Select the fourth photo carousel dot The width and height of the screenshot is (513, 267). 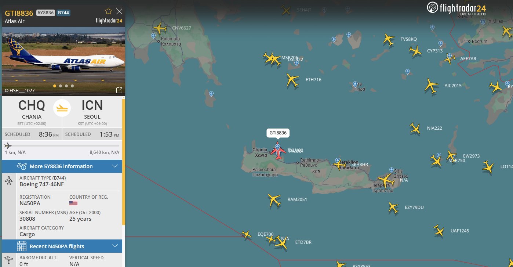pyautogui.click(x=72, y=86)
